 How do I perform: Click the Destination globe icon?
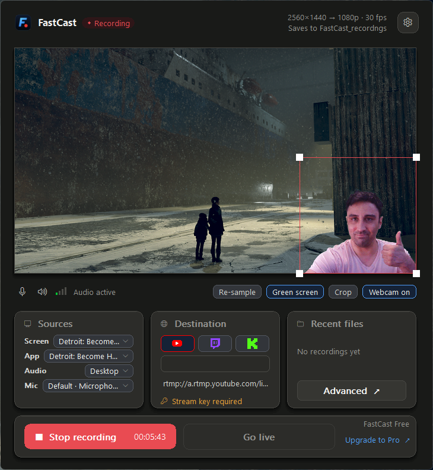pyautogui.click(x=164, y=324)
